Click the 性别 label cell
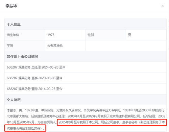 tap(105, 35)
